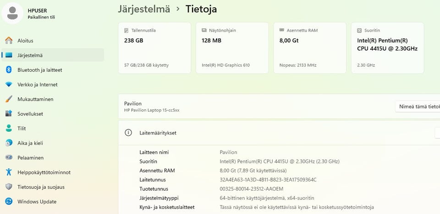Click the Asennettu RAM 8,00 Gt card
The width and height of the screenshot is (440, 214).
click(x=310, y=48)
